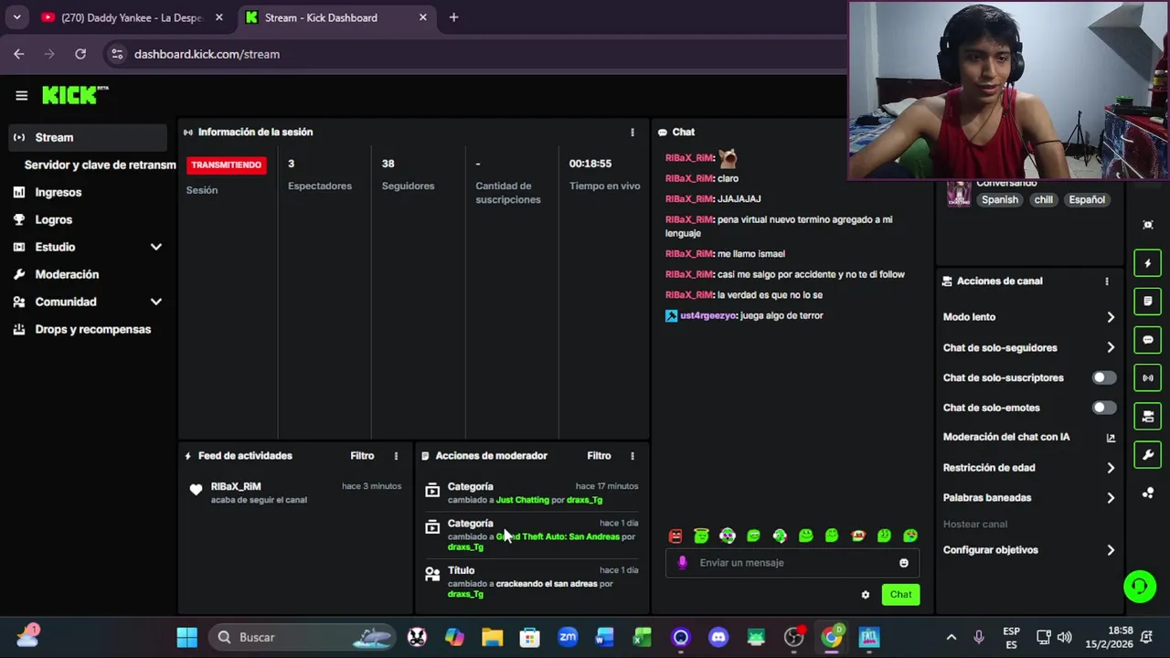Open Palabras baneadas options
The image size is (1170, 658).
pos(1028,498)
